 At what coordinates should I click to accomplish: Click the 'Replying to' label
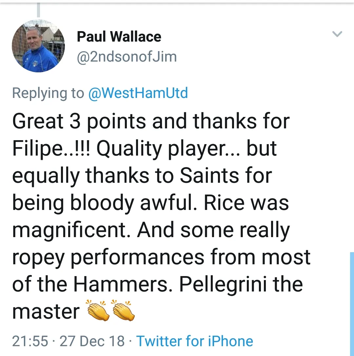tap(48, 93)
